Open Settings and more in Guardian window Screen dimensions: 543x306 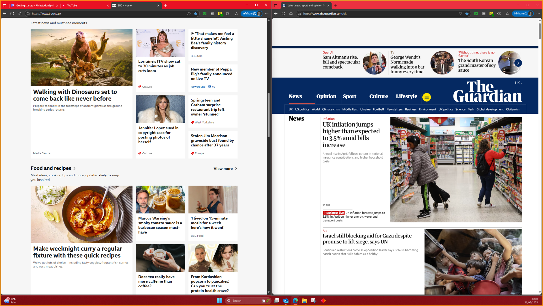[538, 14]
